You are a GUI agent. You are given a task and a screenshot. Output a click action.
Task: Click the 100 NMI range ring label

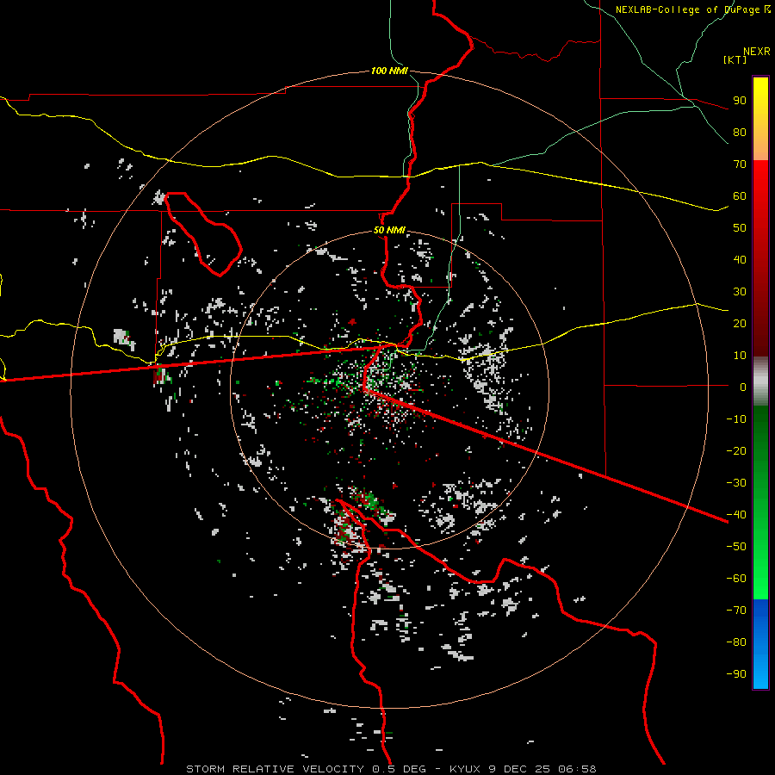pos(389,71)
